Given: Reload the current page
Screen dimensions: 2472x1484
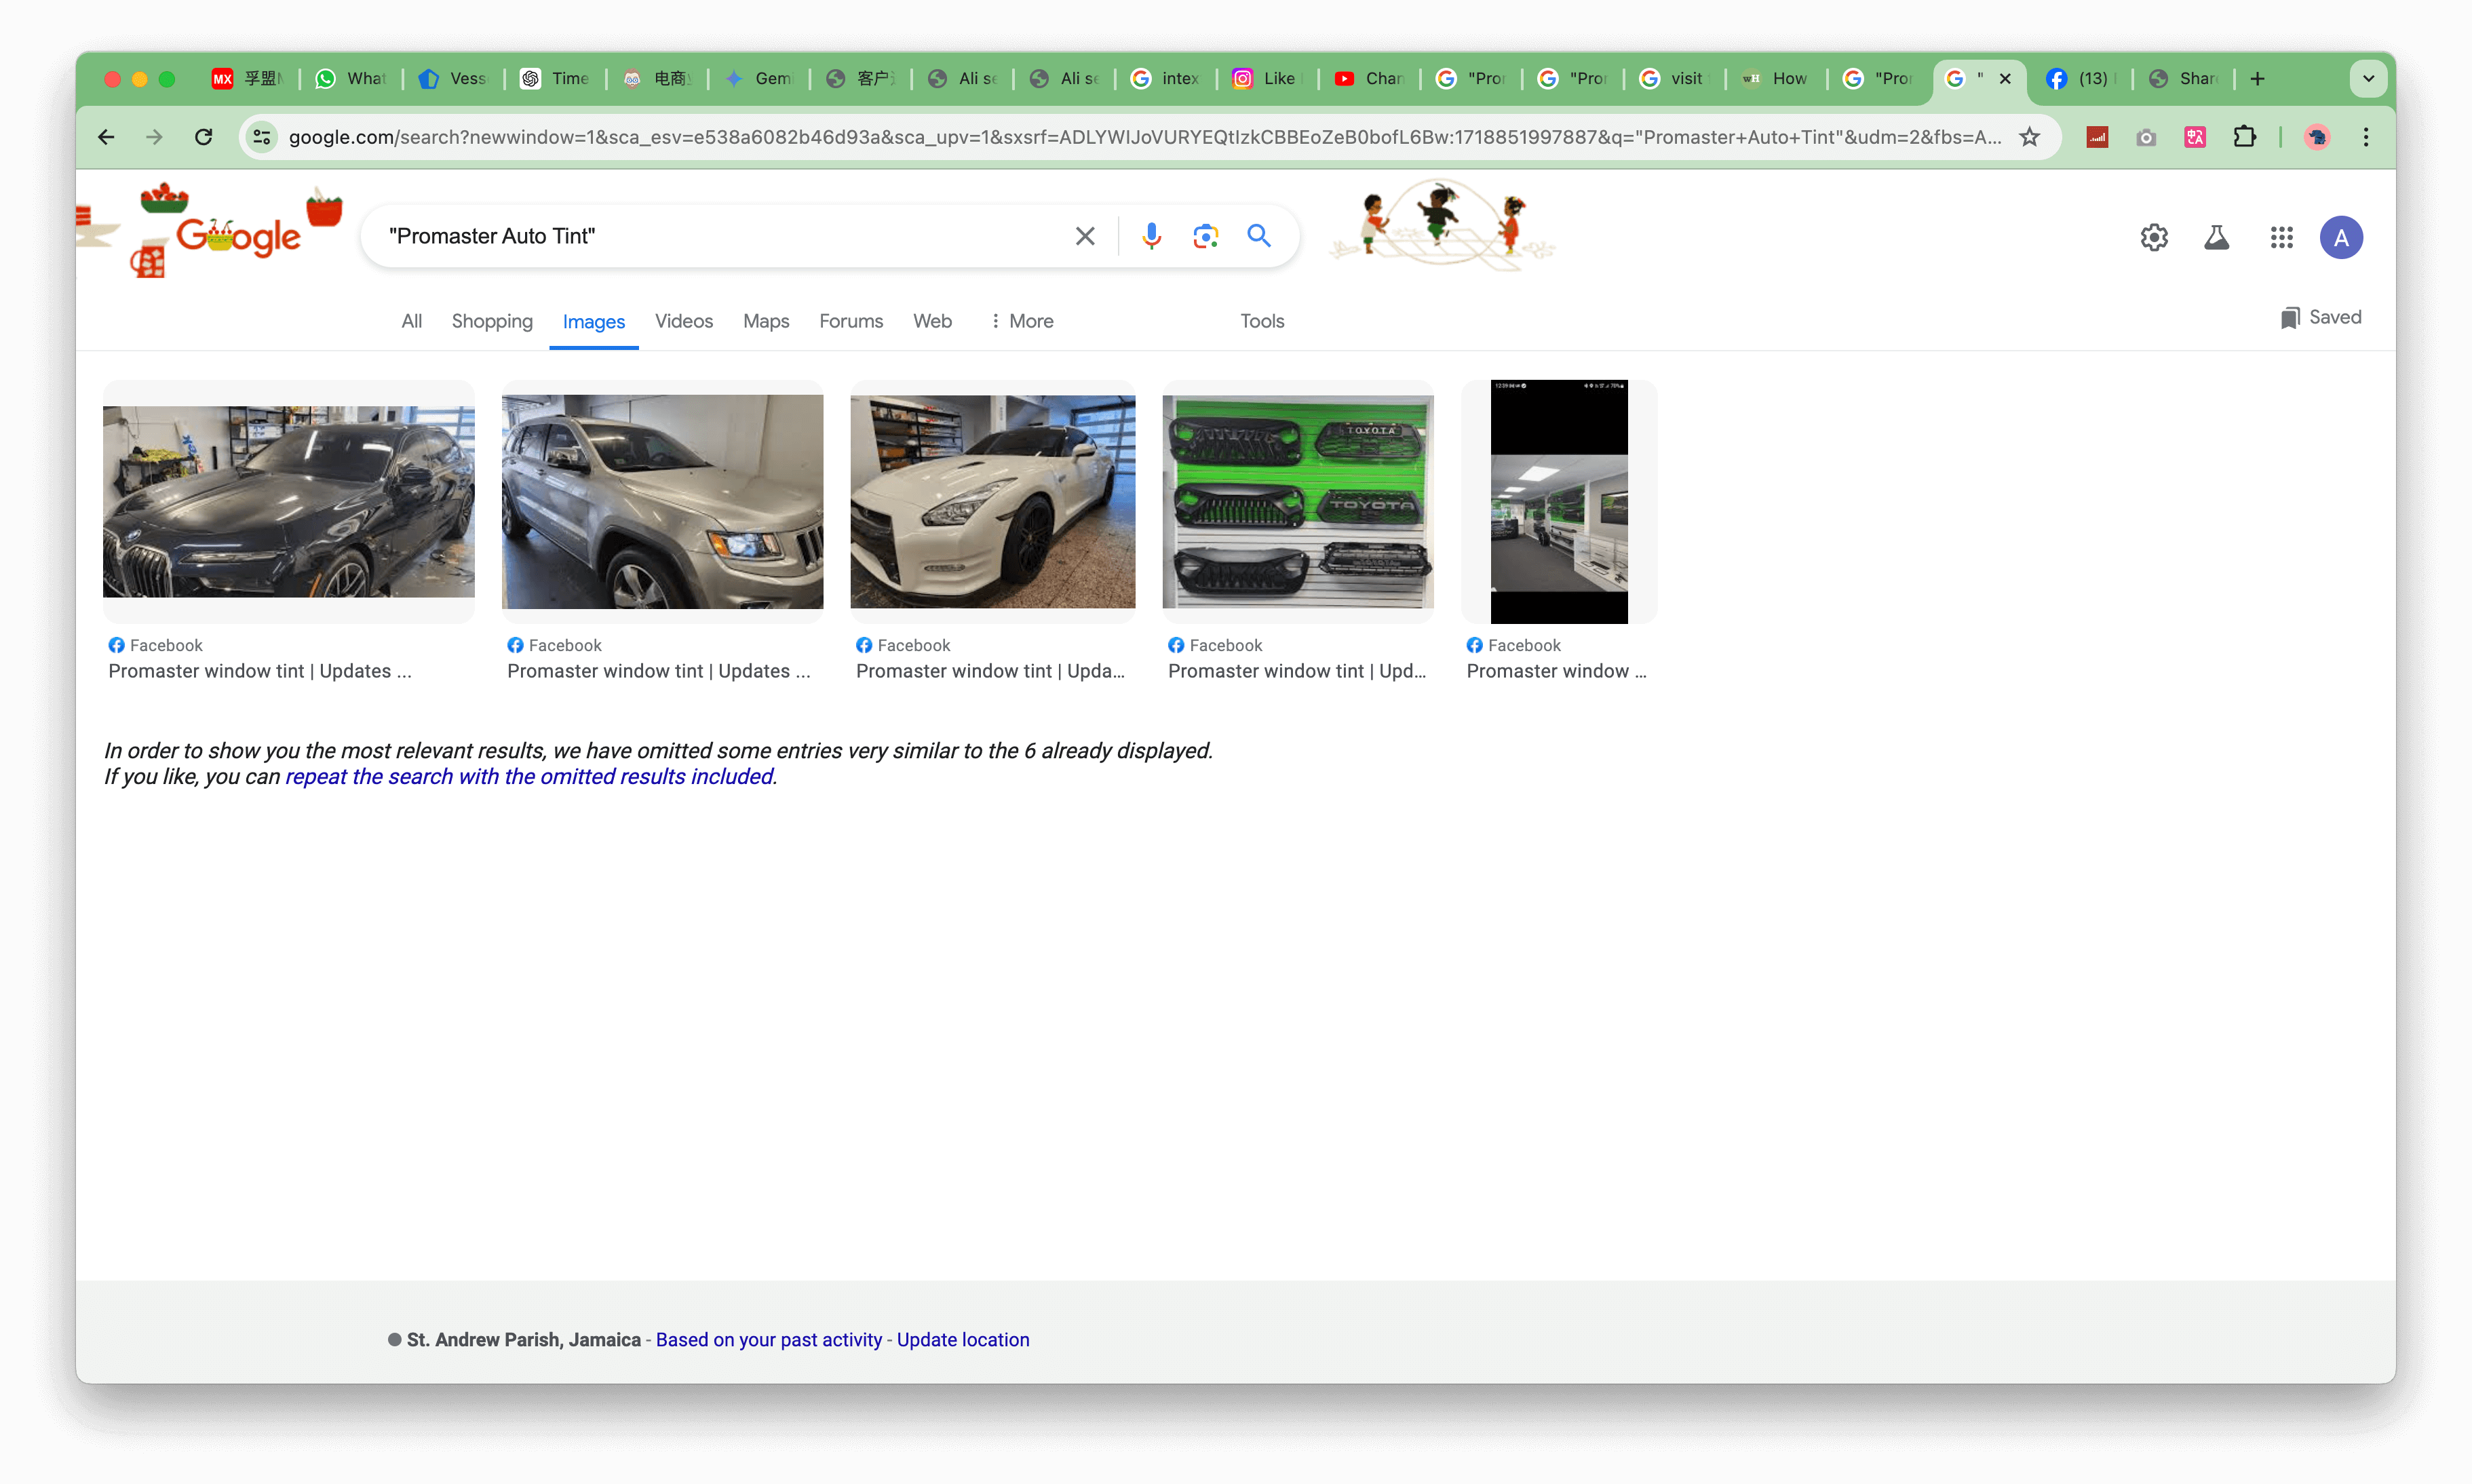Looking at the screenshot, I should [203, 137].
